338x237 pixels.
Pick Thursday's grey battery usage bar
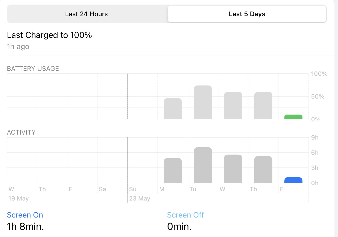tap(263, 105)
